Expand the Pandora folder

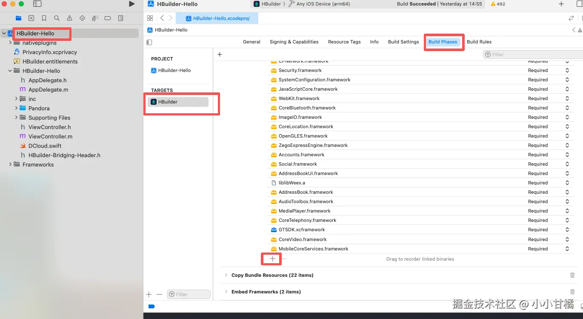point(16,109)
